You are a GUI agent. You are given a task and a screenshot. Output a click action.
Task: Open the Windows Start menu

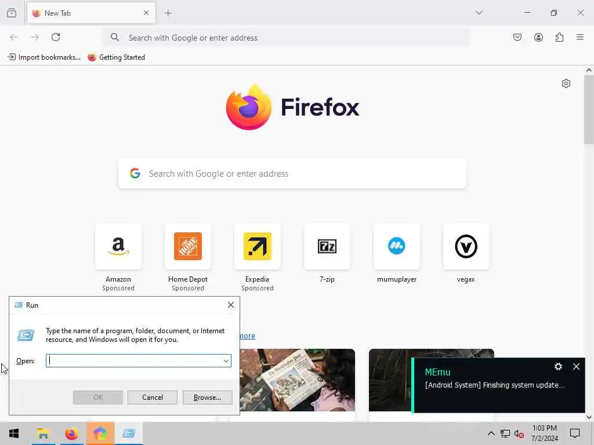[x=14, y=433]
